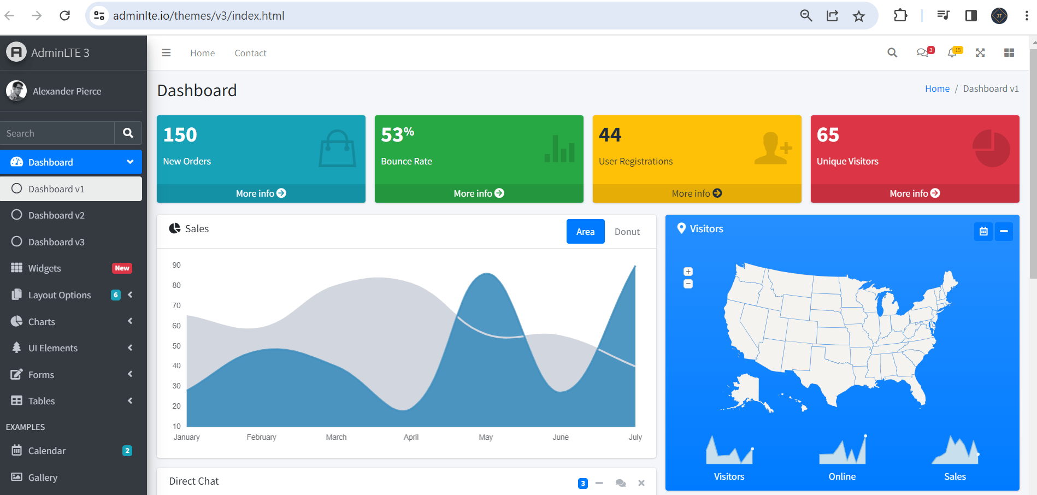Viewport: 1037px width, 495px height.
Task: Open the calendar icon on Visitors card
Action: (x=983, y=231)
